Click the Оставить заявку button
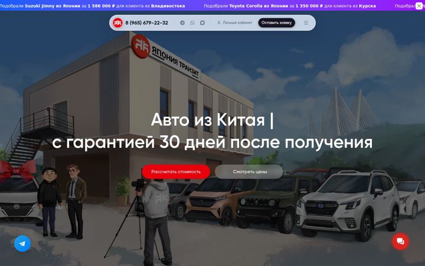425x266 pixels. click(276, 23)
